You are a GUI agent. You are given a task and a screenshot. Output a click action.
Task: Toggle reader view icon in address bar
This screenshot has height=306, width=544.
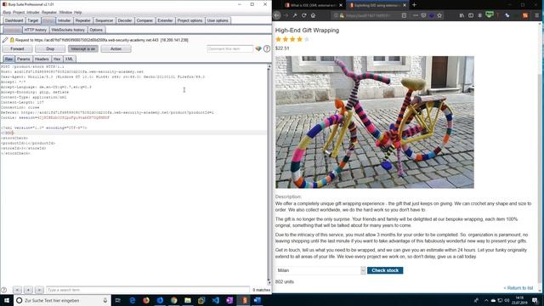tap(404, 15)
